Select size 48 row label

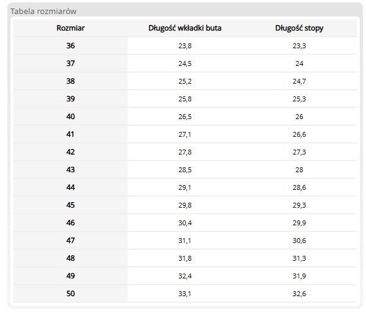coord(70,258)
